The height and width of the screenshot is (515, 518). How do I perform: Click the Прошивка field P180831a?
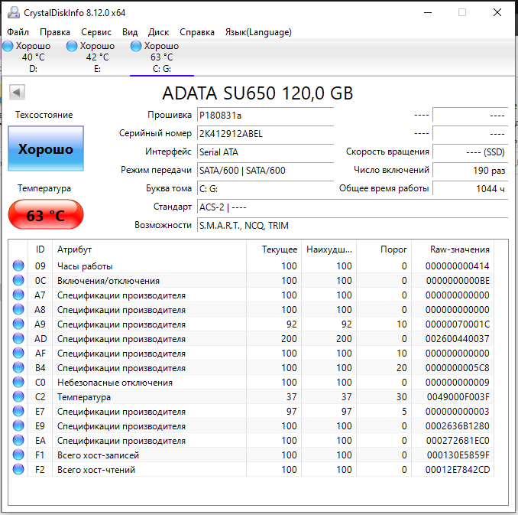[265, 116]
